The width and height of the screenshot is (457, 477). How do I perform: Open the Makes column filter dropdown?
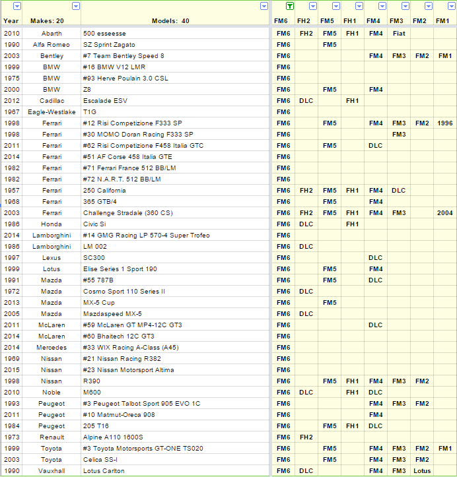coord(76,6)
